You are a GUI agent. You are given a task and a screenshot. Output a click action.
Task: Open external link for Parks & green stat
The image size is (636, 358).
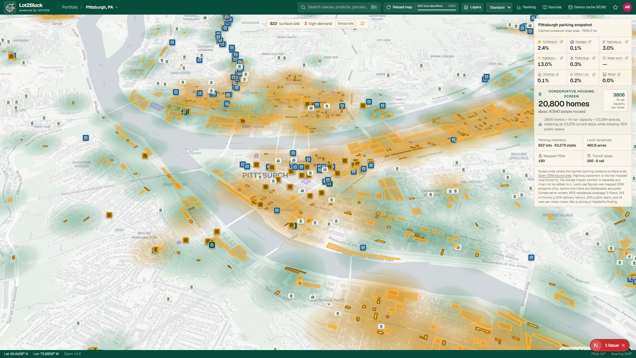[594, 58]
